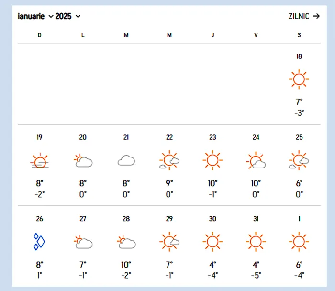The image size is (335, 291).
Task: Click the sunny icon for February 1
Action: tap(299, 241)
